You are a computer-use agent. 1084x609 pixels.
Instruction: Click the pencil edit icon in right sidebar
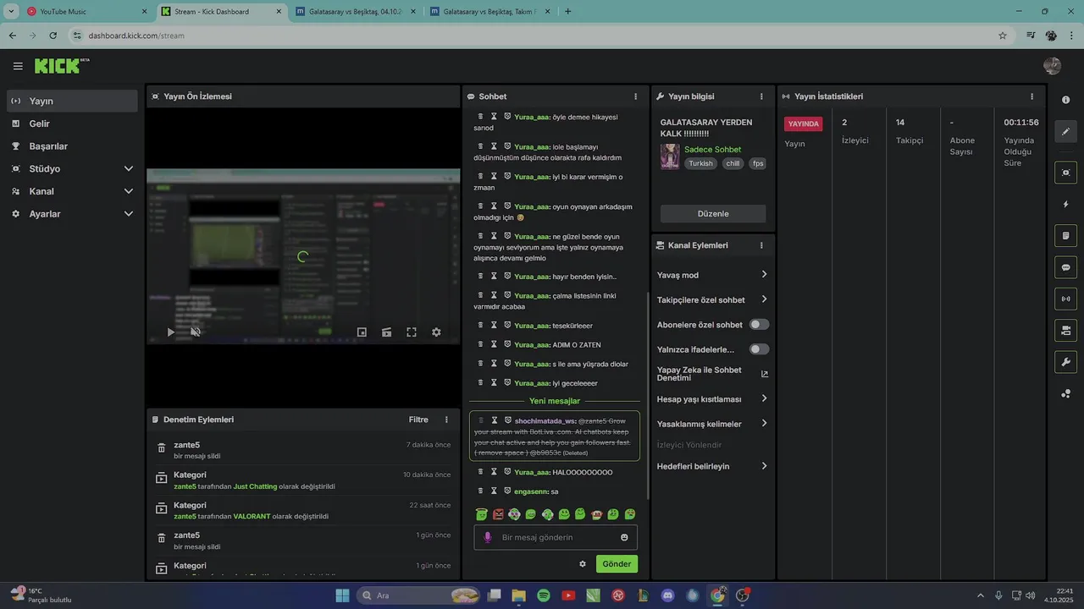pos(1065,132)
